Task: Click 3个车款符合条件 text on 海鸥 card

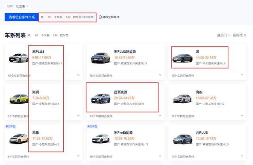Action: pos(19,116)
